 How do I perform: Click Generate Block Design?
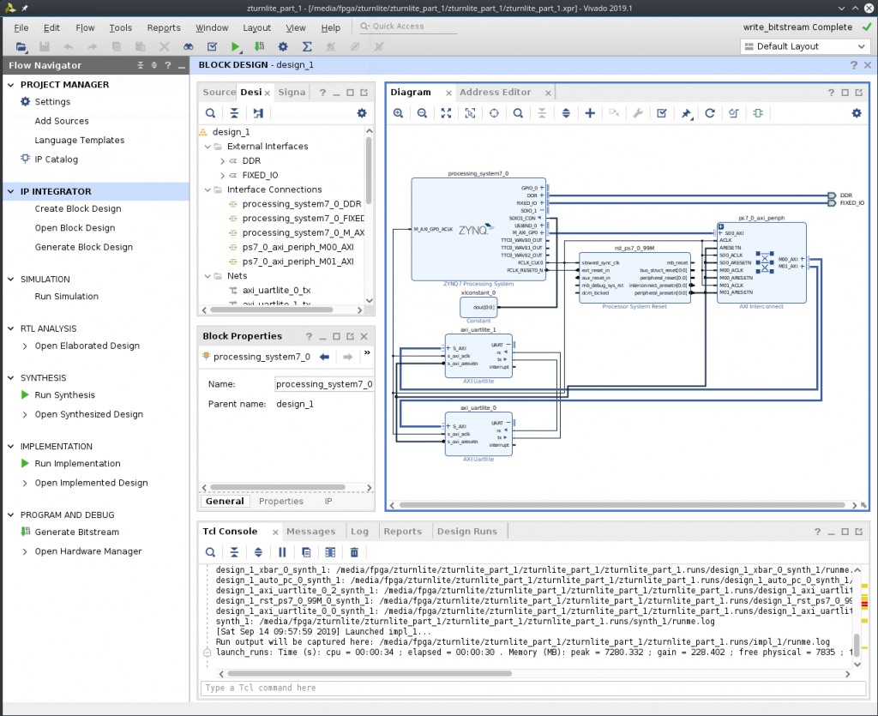coord(83,247)
